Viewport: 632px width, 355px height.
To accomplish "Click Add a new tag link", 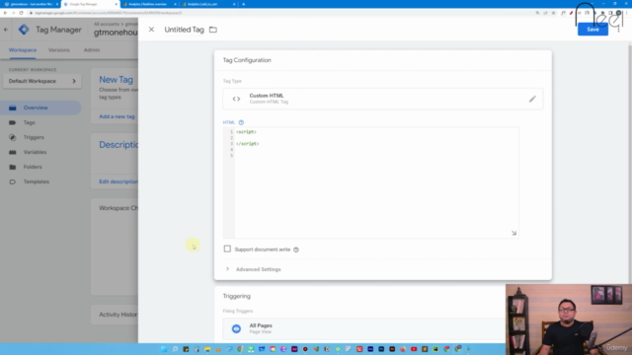I will click(x=117, y=116).
